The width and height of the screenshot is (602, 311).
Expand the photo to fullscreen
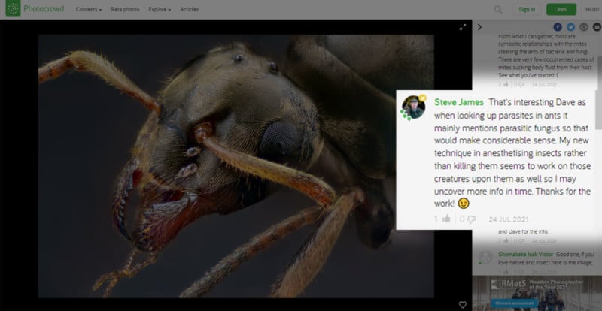(x=464, y=27)
